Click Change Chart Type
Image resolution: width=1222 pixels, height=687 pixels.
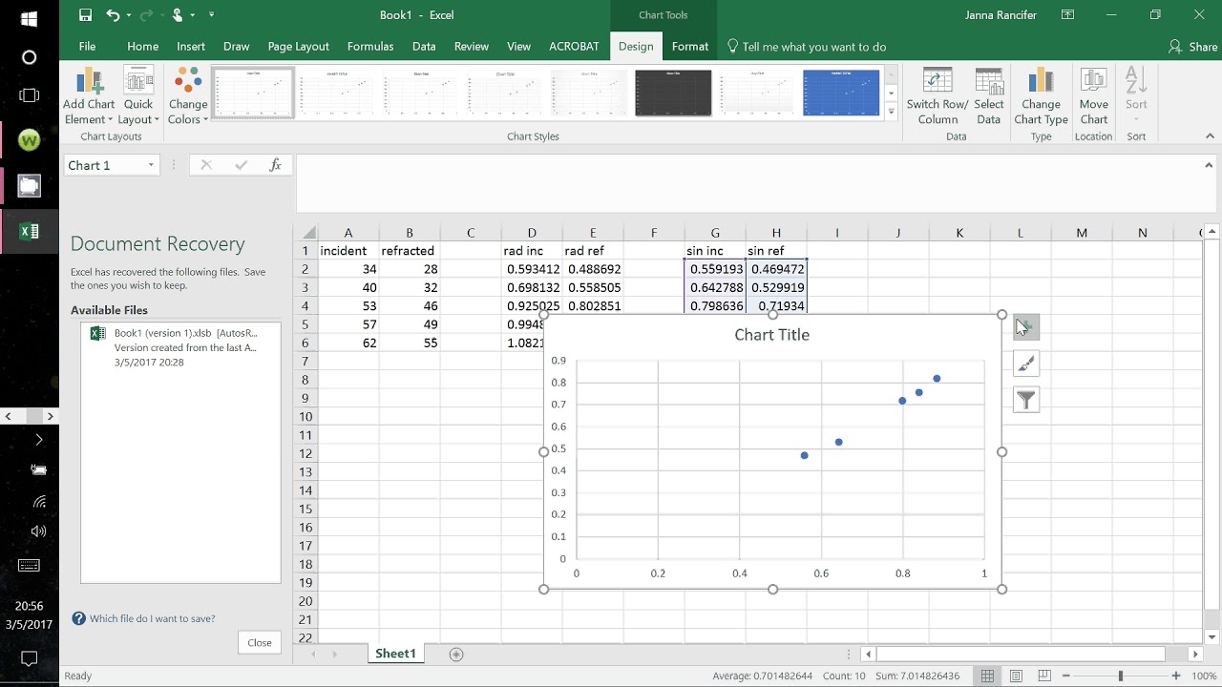pyautogui.click(x=1041, y=96)
